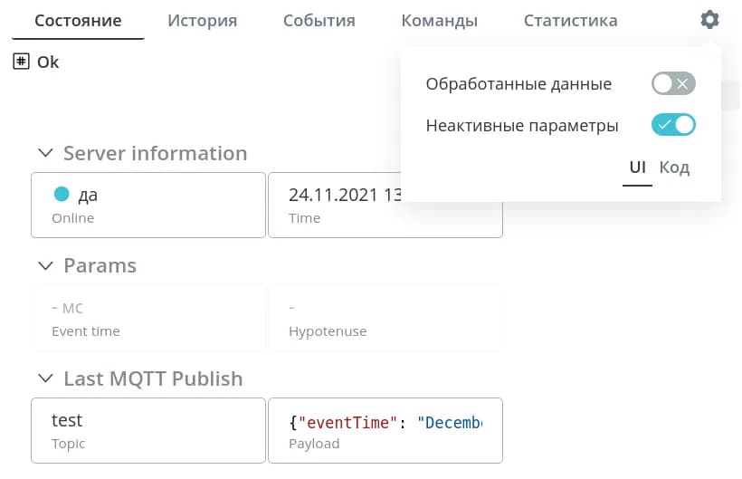Select the Состояние tab
The height and width of the screenshot is (479, 742).
pos(78,21)
